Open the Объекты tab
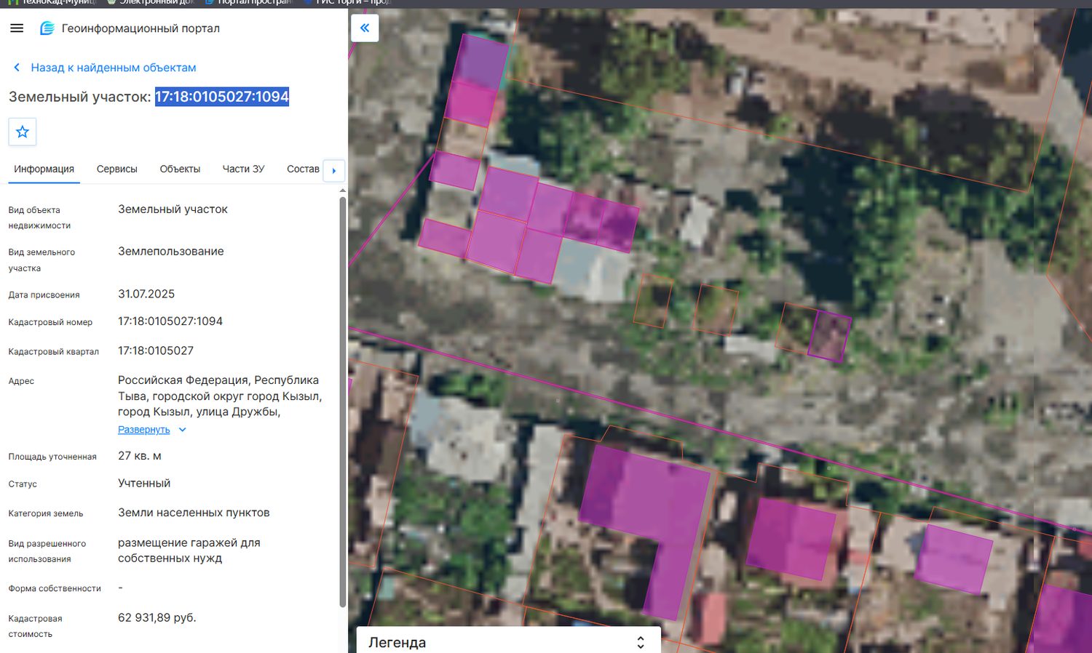The height and width of the screenshot is (653, 1092). tap(180, 169)
